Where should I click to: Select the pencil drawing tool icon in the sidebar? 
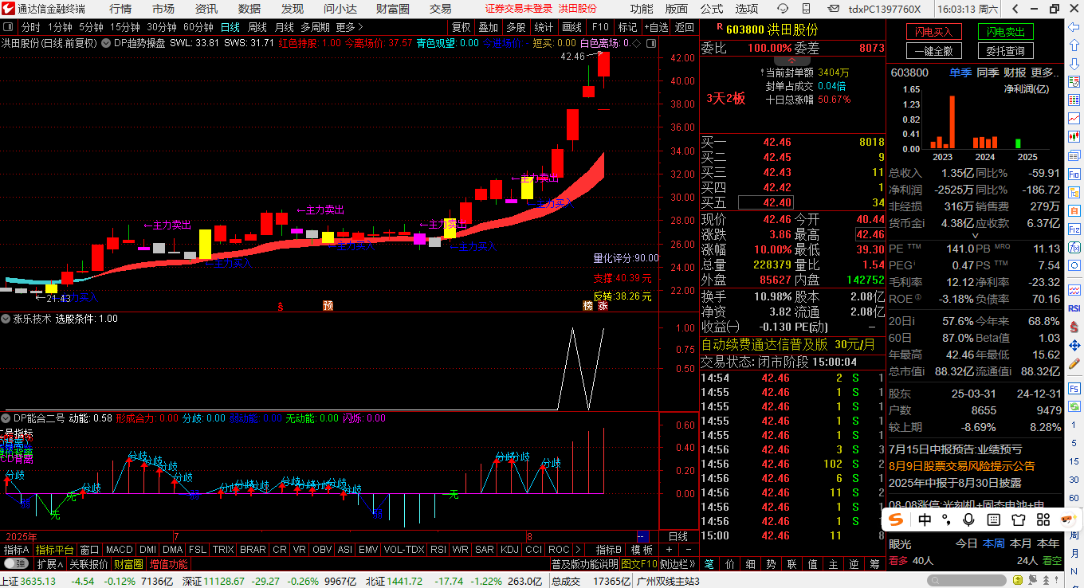tap(1074, 364)
